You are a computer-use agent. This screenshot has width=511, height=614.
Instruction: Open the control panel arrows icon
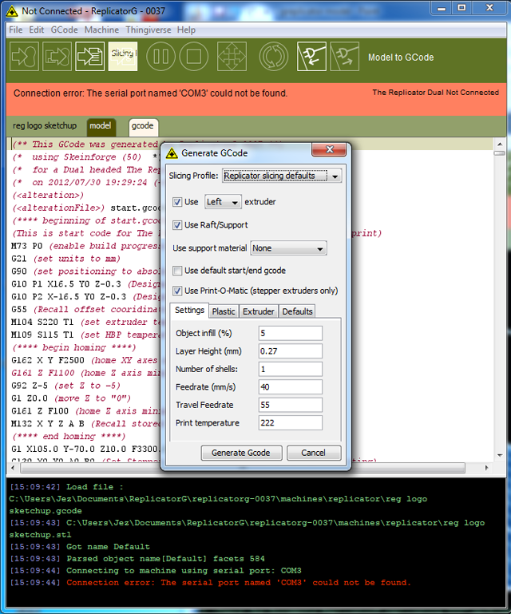232,57
